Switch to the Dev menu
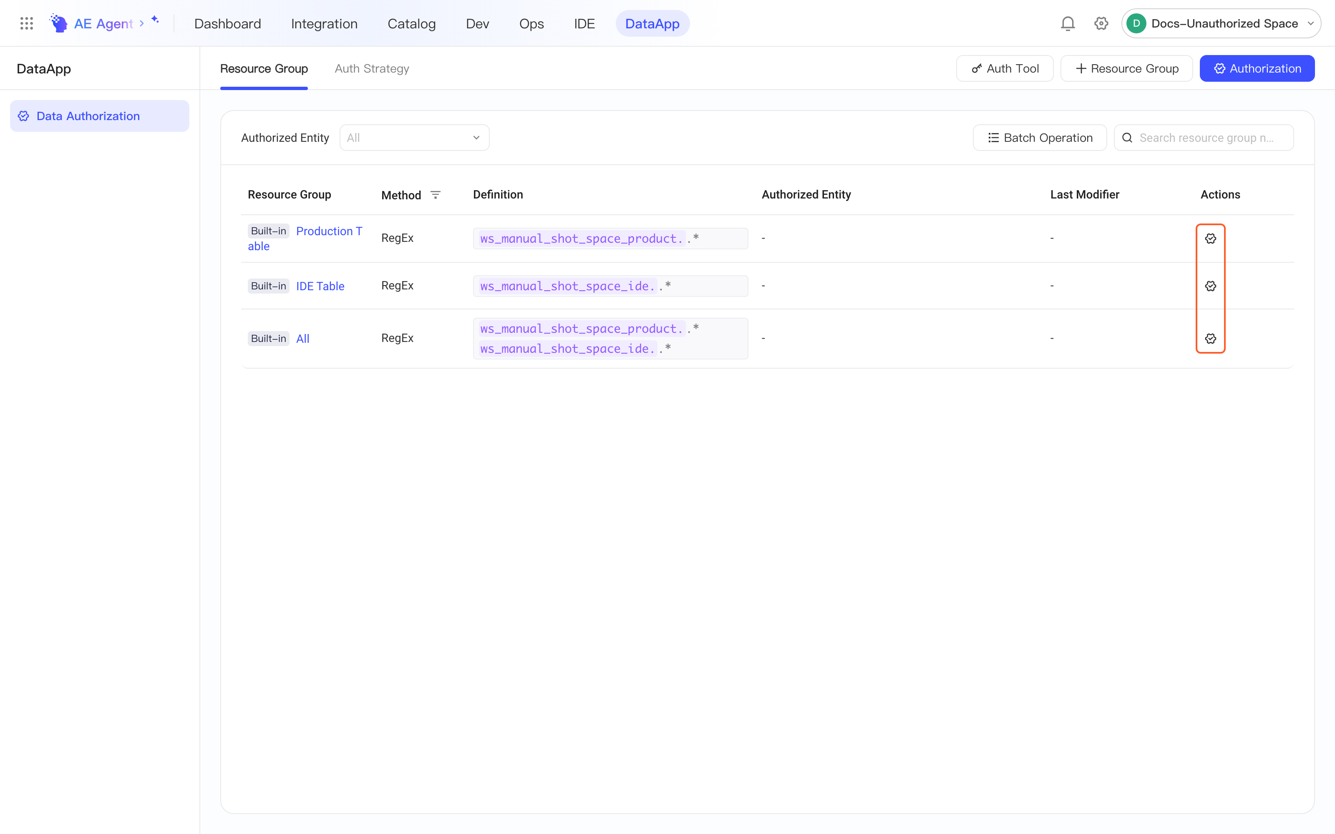Image resolution: width=1335 pixels, height=834 pixels. 477,24
